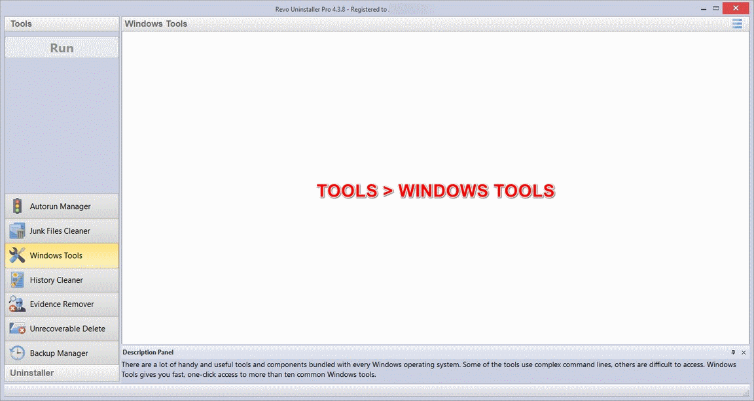Open Autorun Manager tool
This screenshot has width=754, height=401.
tap(62, 206)
